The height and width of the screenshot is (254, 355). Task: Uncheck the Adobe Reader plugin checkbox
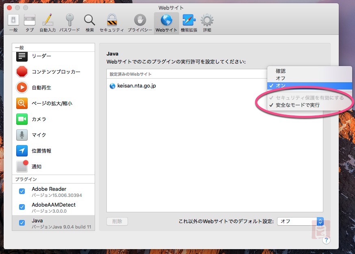pos(22,192)
